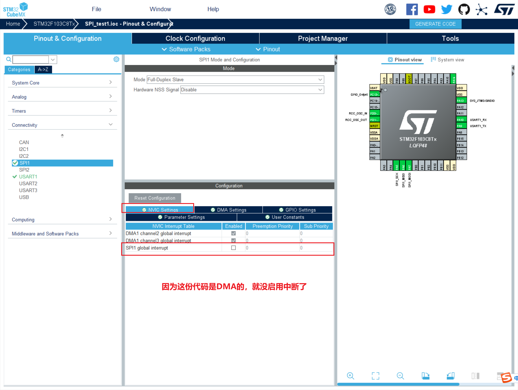The width and height of the screenshot is (518, 390).
Task: Select SPI2 in connectivity list
Action: point(24,170)
